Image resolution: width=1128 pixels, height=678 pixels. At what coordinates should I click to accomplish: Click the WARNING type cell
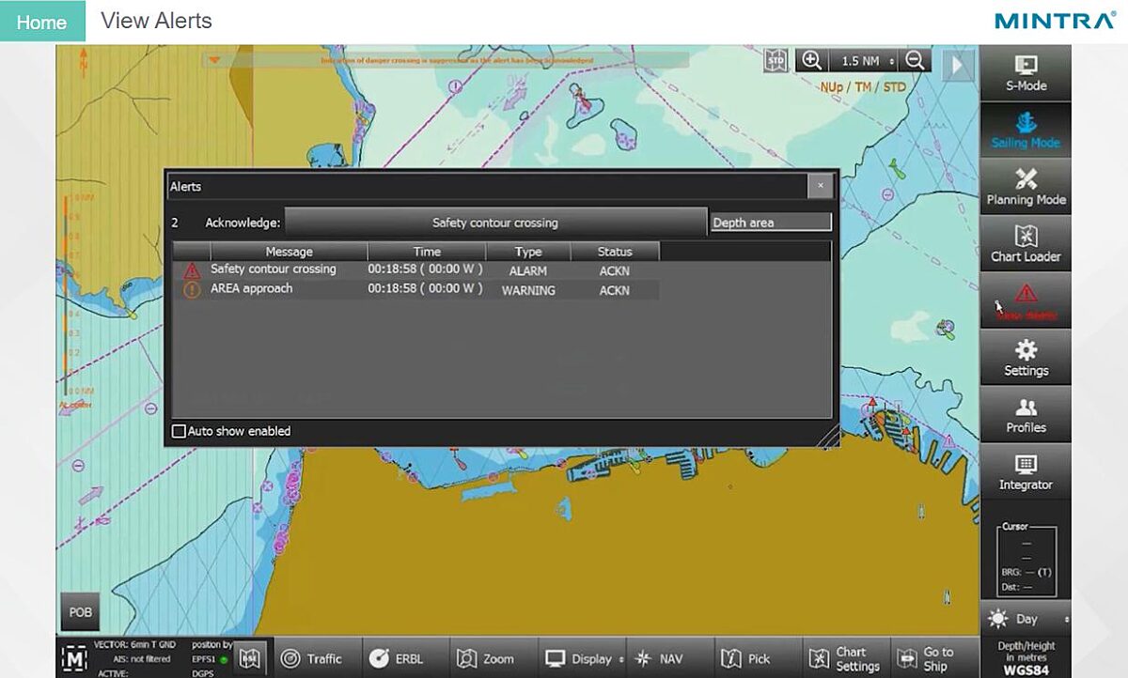[x=528, y=290]
